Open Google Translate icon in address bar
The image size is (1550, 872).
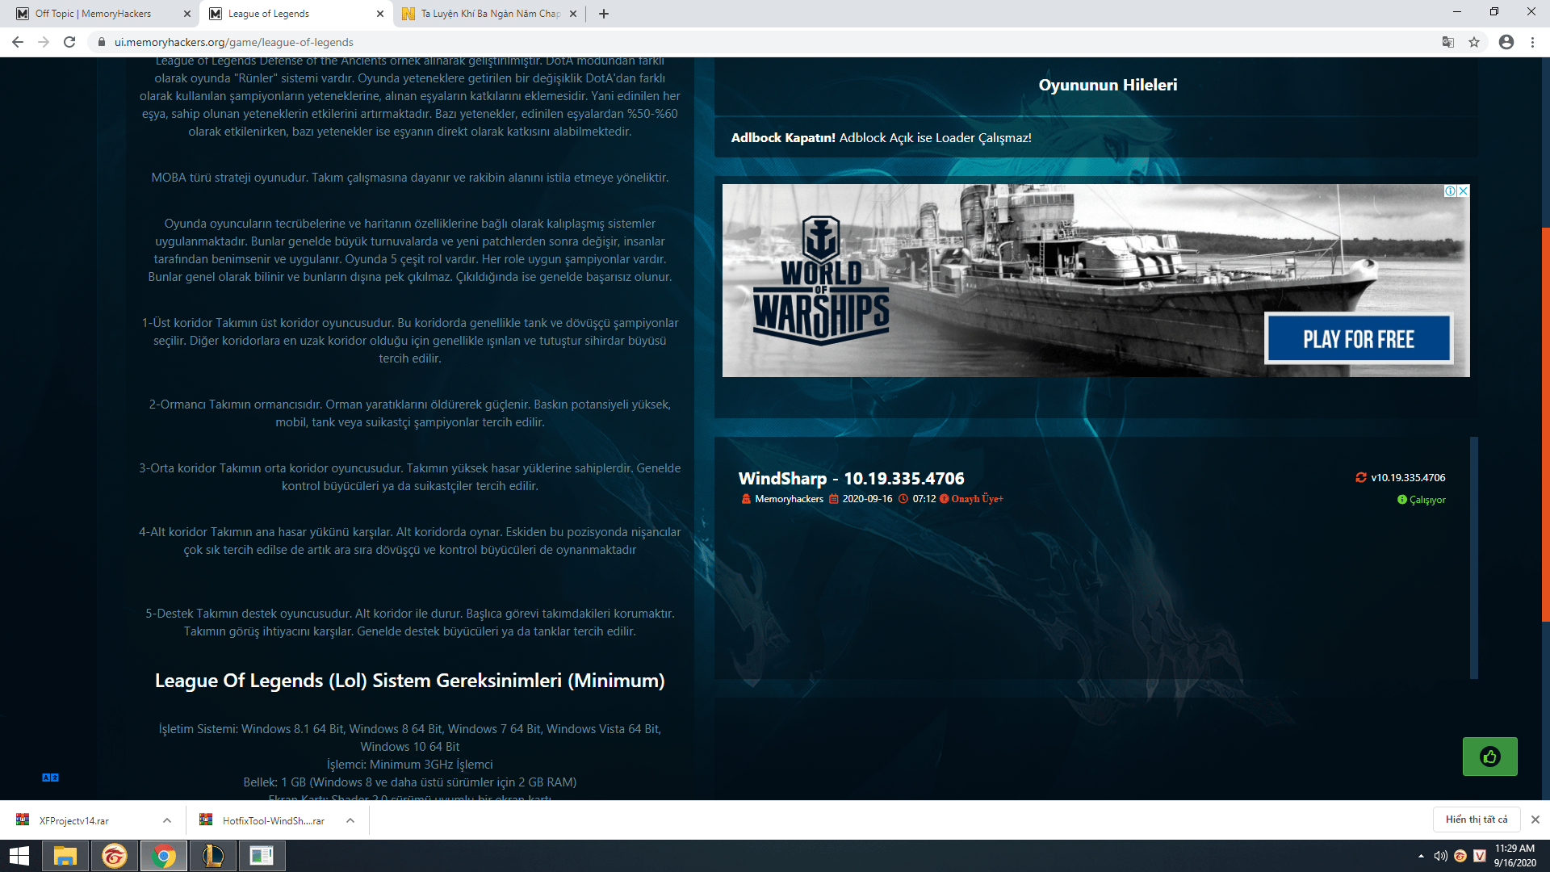coord(1448,42)
